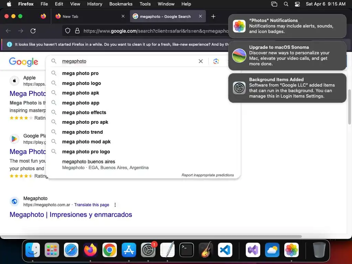
Task: Open Control Center in the menu bar
Action: click(x=297, y=4)
